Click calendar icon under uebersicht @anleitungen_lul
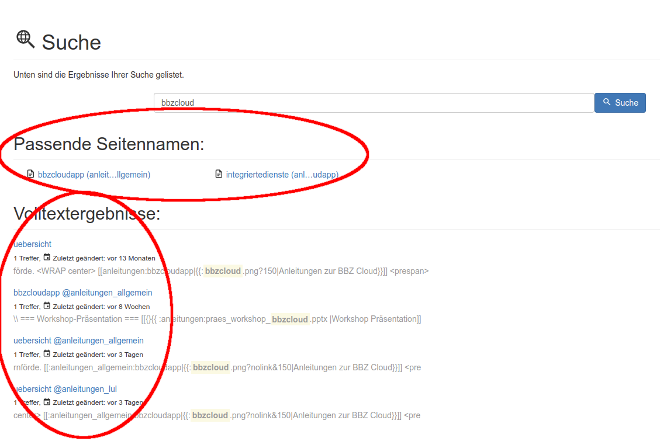 pyautogui.click(x=47, y=402)
